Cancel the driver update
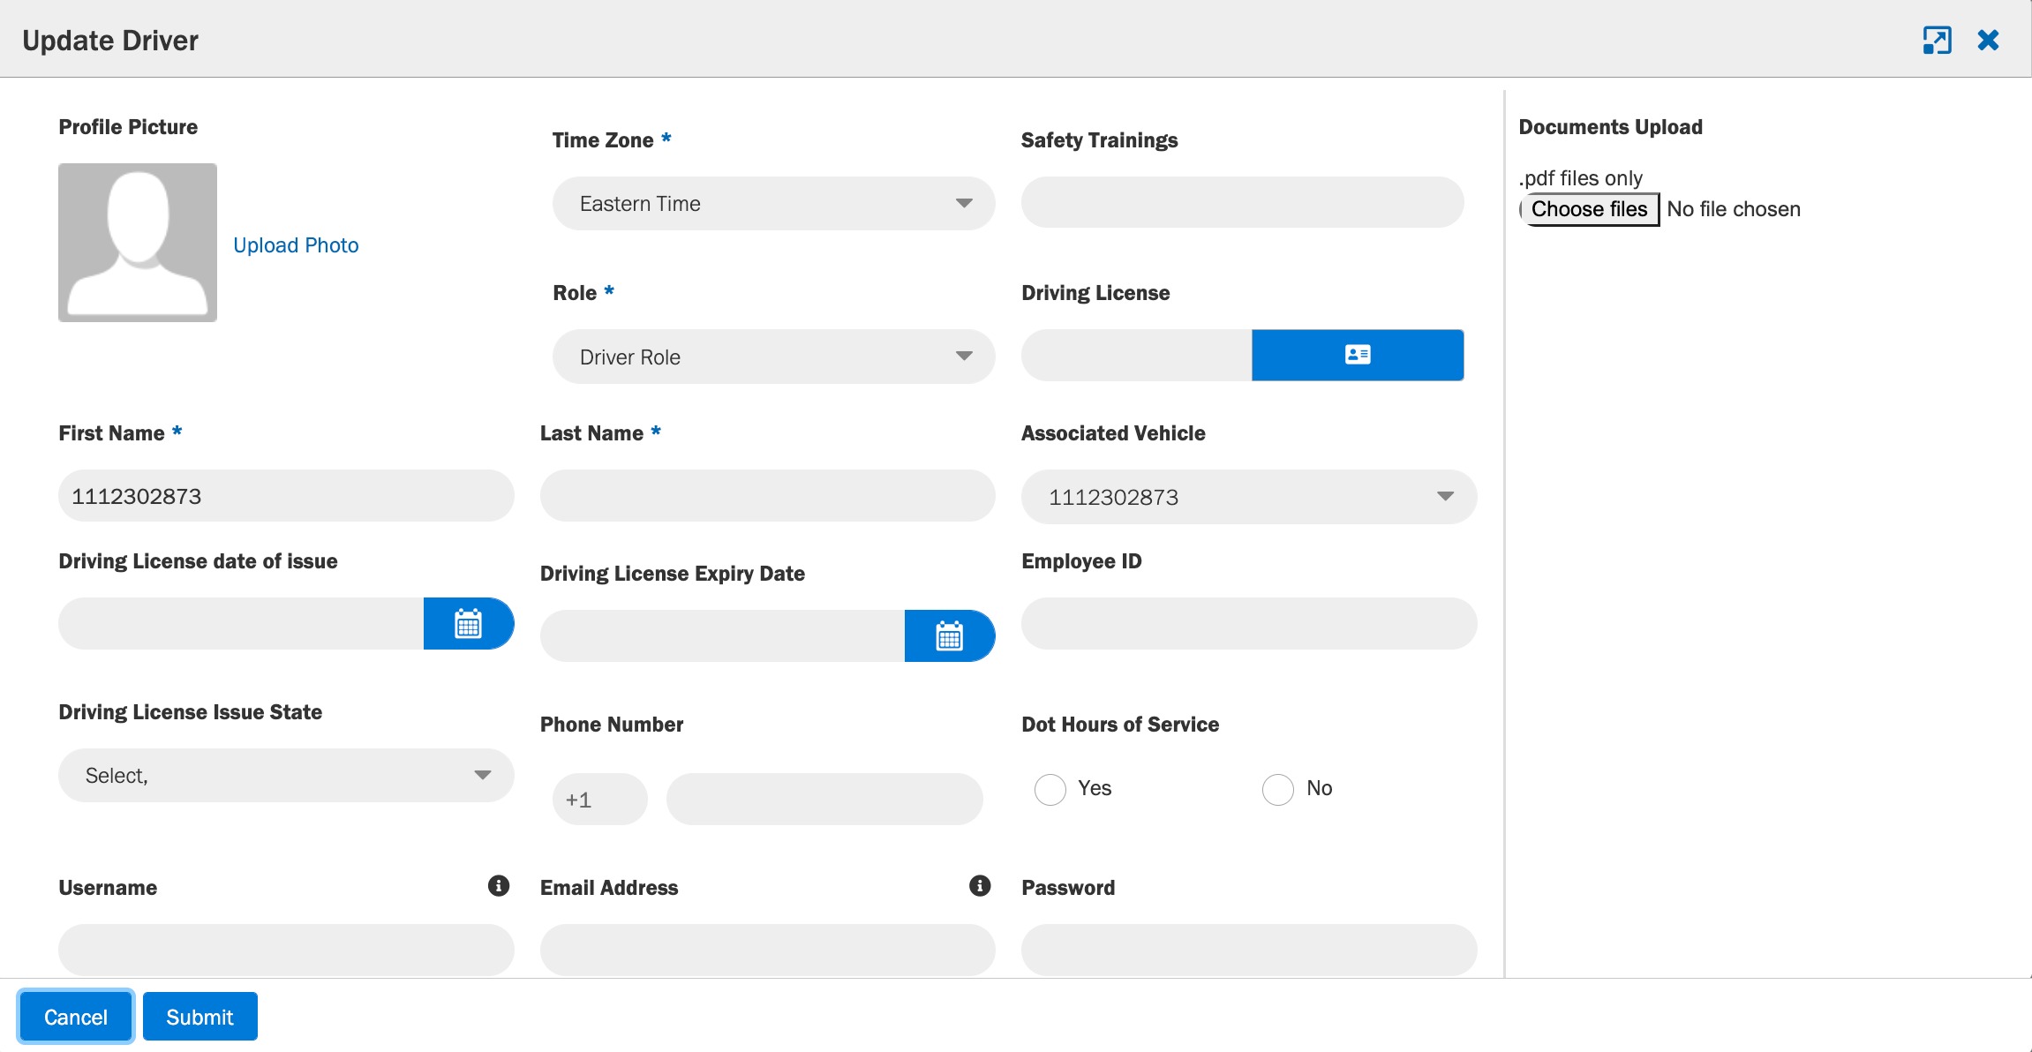The width and height of the screenshot is (2032, 1052). (x=76, y=1017)
